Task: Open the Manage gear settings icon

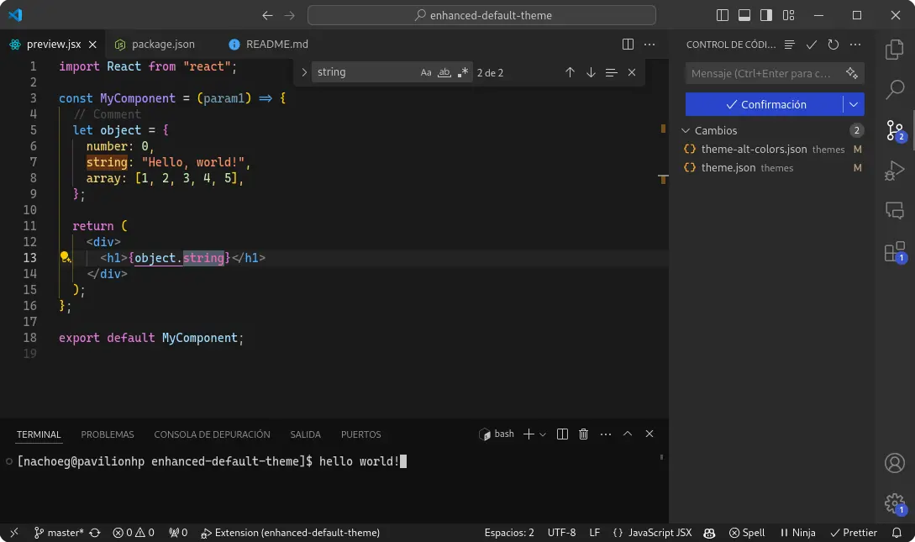Action: click(x=894, y=503)
